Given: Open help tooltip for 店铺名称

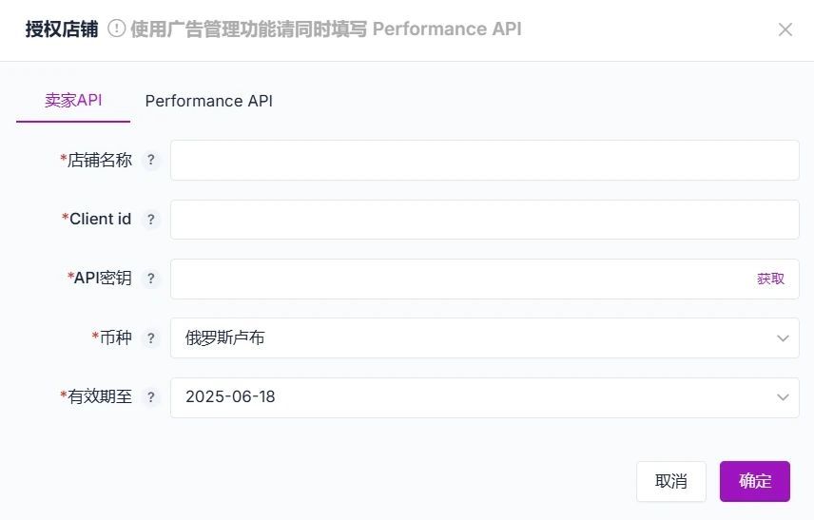Looking at the screenshot, I should coord(150,160).
